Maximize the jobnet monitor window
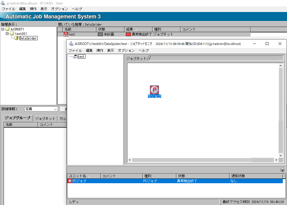The height and width of the screenshot is (205, 287). pyautogui.click(x=267, y=44)
